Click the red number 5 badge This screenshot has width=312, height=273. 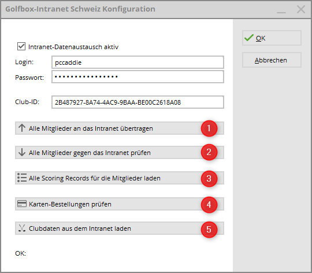(x=209, y=230)
